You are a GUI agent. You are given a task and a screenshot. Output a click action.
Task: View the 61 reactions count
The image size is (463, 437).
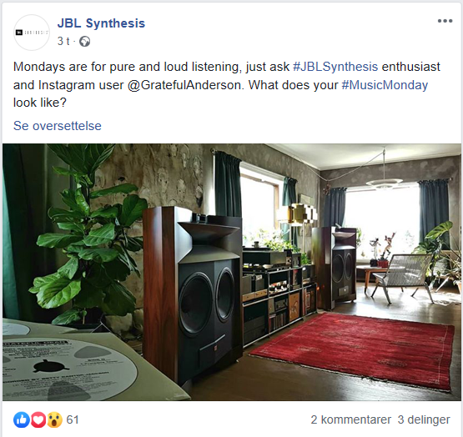point(73,419)
